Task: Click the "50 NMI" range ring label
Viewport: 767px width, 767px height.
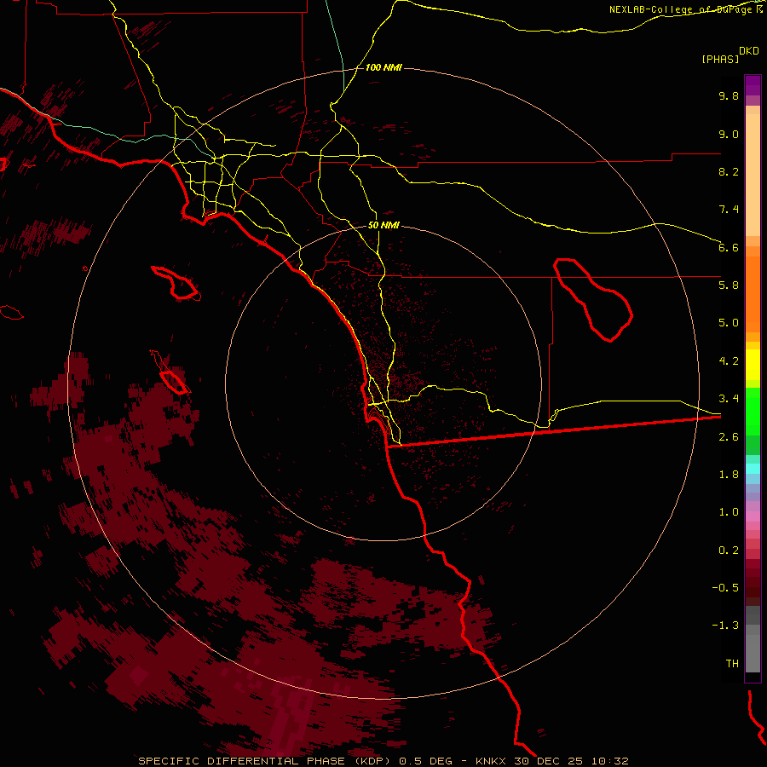Action: point(383,226)
